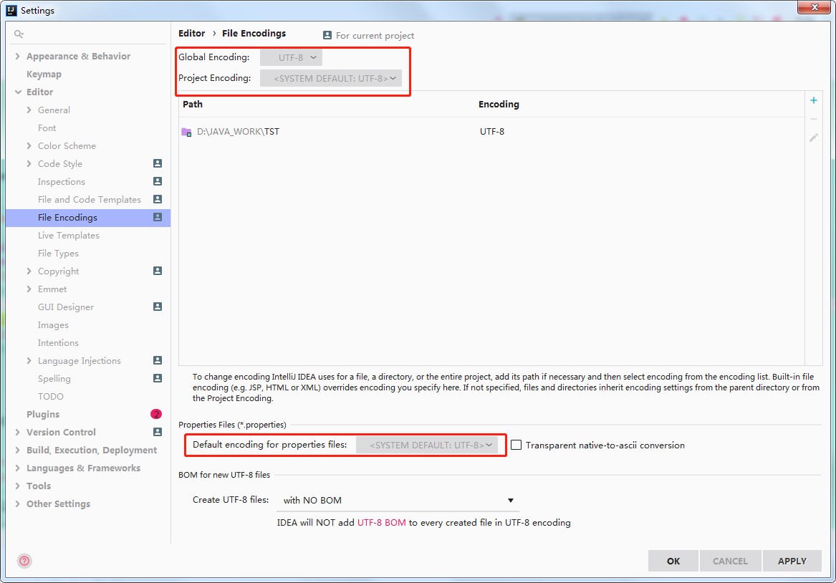
Task: Click project-level icon next to Code Style
Action: click(158, 163)
